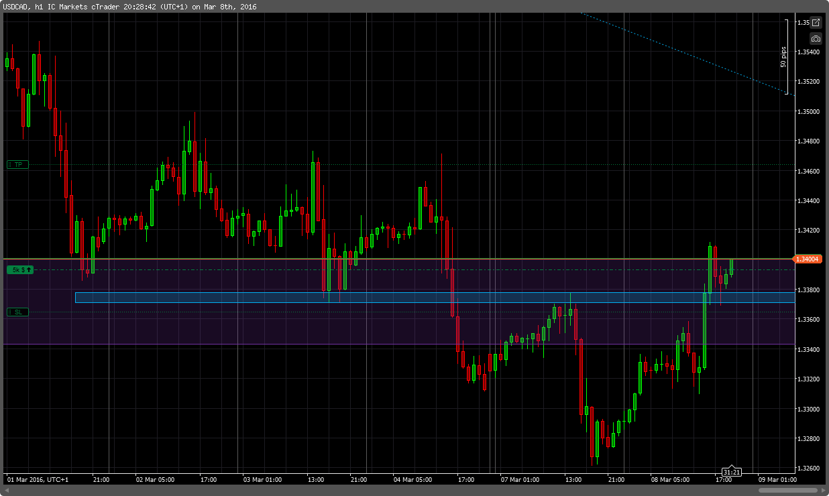829x496 pixels.
Task: Take a chart snapshot with the camera icon
Action: (816, 39)
